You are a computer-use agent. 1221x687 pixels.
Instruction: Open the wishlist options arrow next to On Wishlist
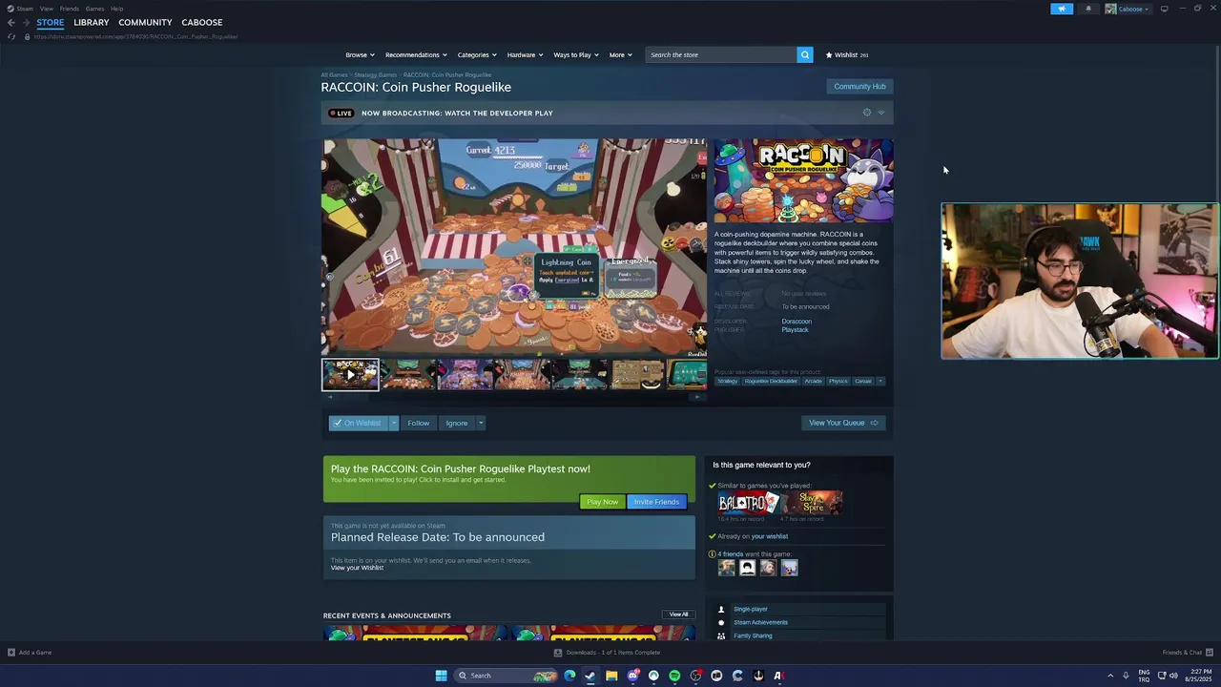tap(393, 423)
